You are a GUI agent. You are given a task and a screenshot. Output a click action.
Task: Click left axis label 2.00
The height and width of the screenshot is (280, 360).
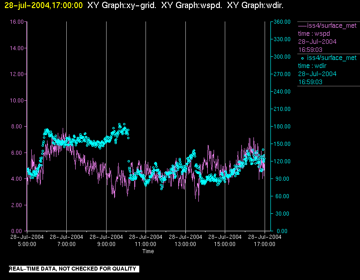(17, 205)
